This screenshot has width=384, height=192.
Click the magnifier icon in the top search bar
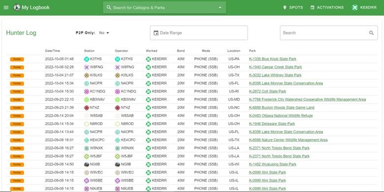[109, 7]
